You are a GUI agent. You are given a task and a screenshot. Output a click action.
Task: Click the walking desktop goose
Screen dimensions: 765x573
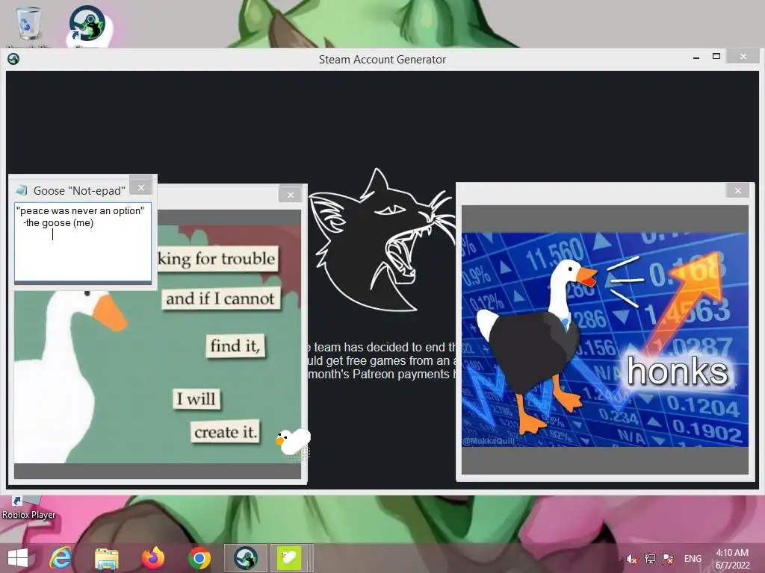pos(293,442)
